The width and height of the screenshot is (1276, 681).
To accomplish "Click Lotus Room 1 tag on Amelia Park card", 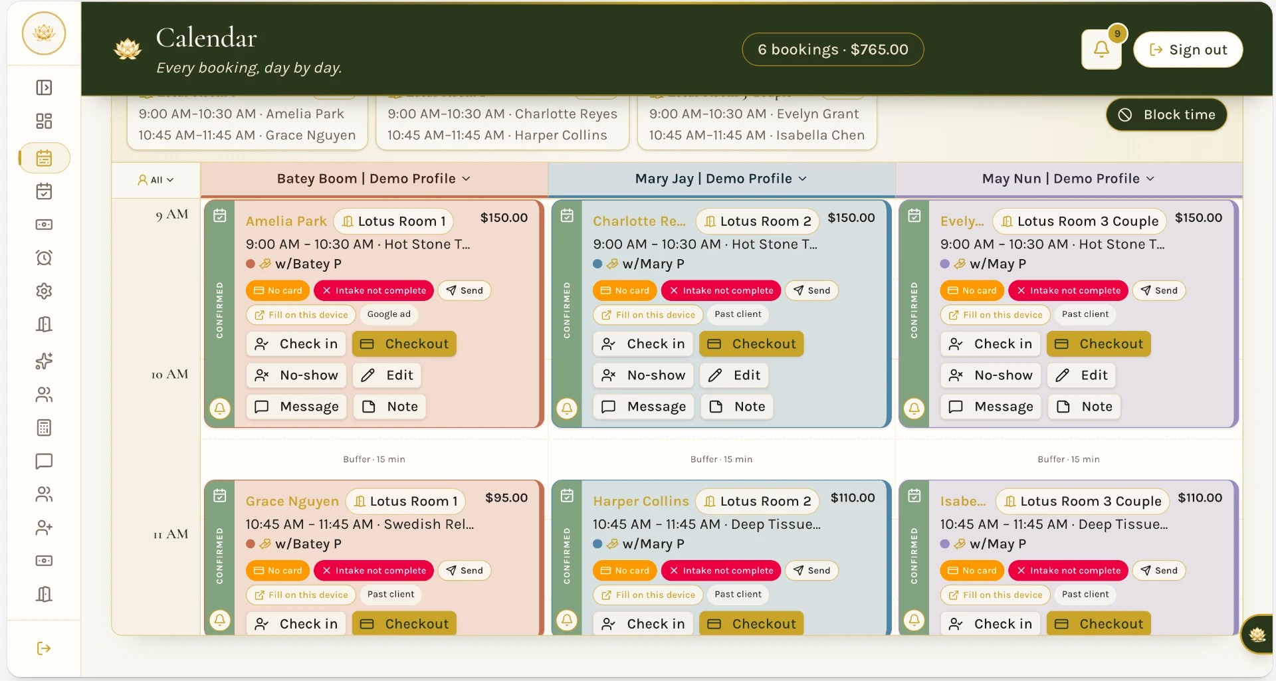I will pyautogui.click(x=393, y=221).
